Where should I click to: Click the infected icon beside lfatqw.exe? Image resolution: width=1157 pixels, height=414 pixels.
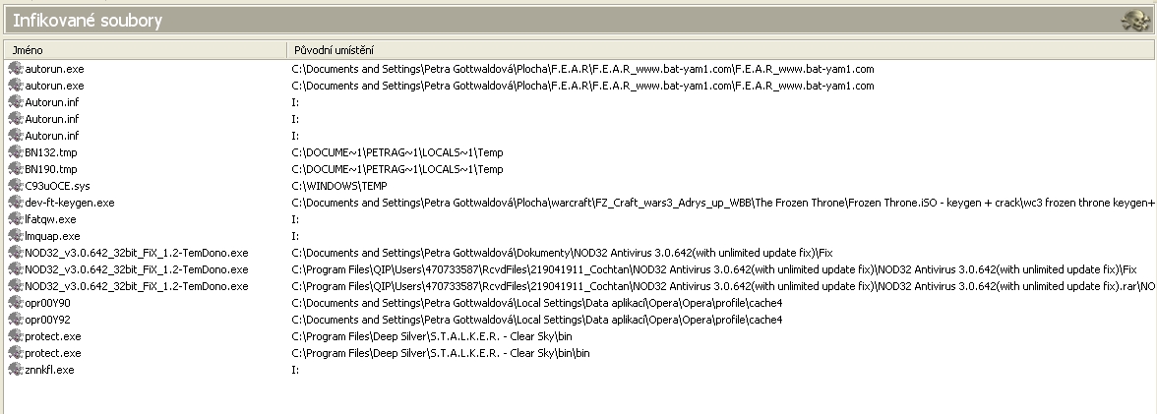pos(15,219)
